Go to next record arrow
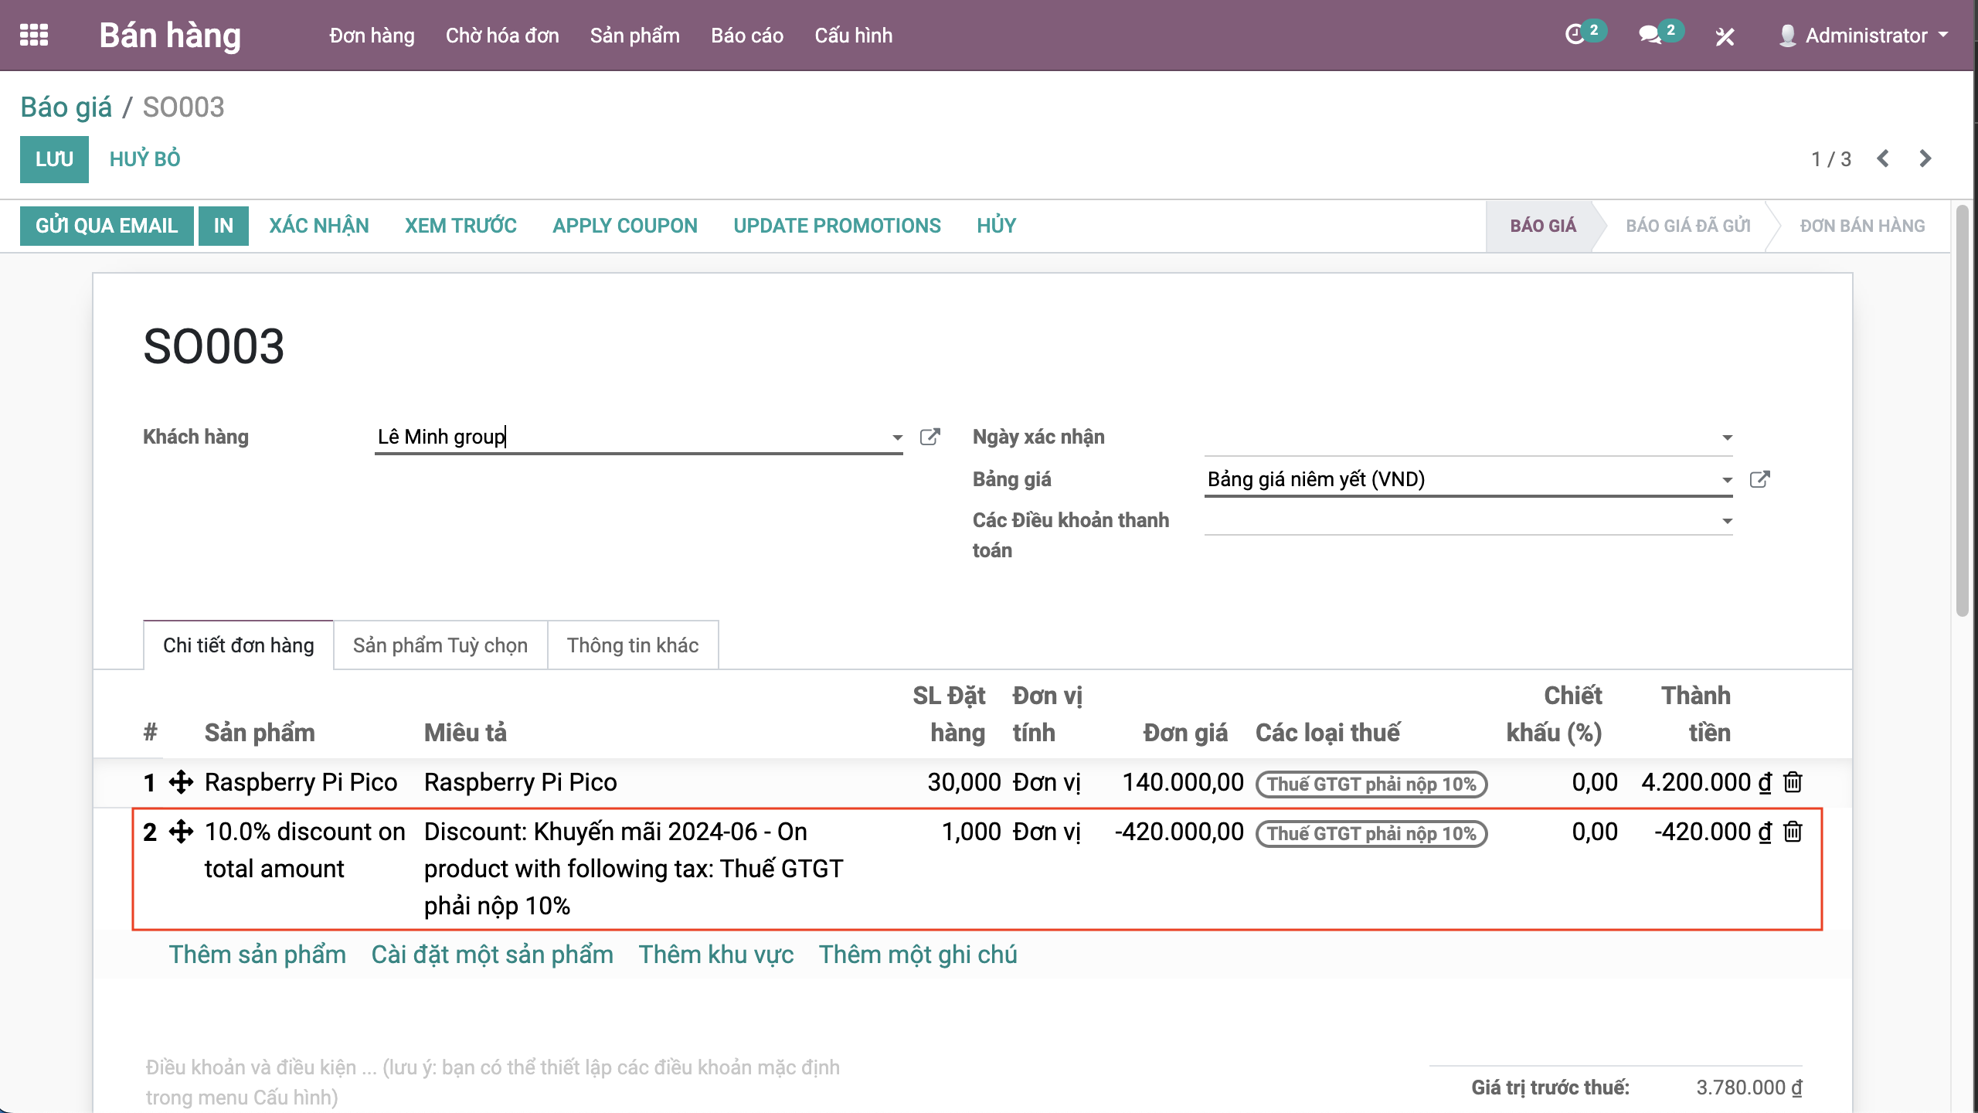Image resolution: width=1978 pixels, height=1113 pixels. [1925, 159]
